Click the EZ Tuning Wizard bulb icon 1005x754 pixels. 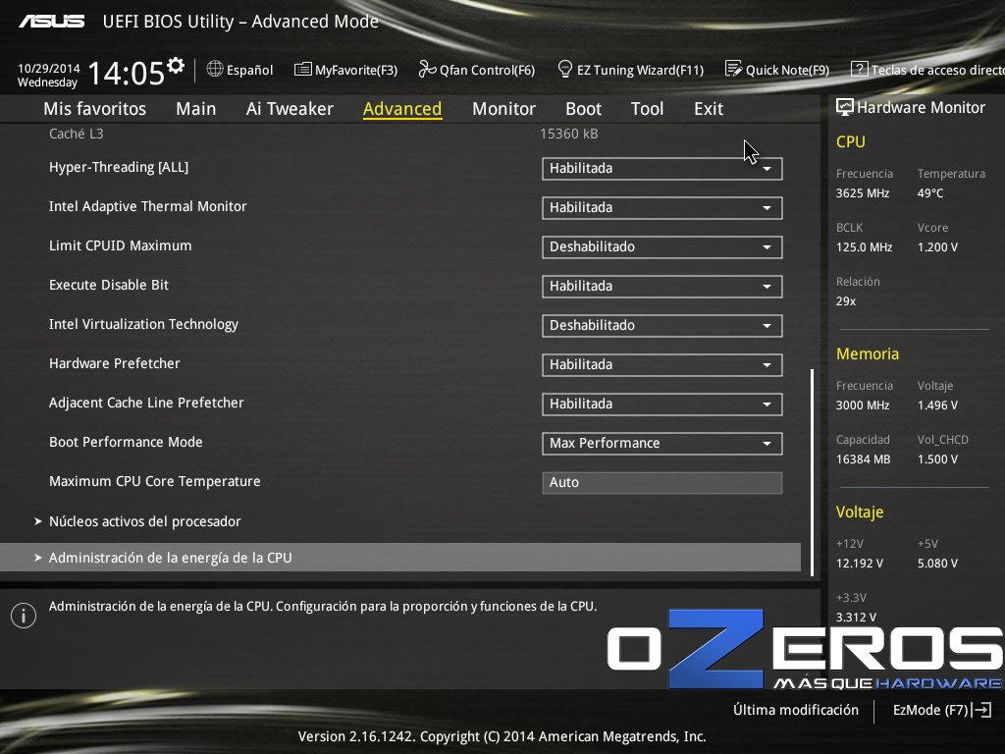[x=564, y=69]
